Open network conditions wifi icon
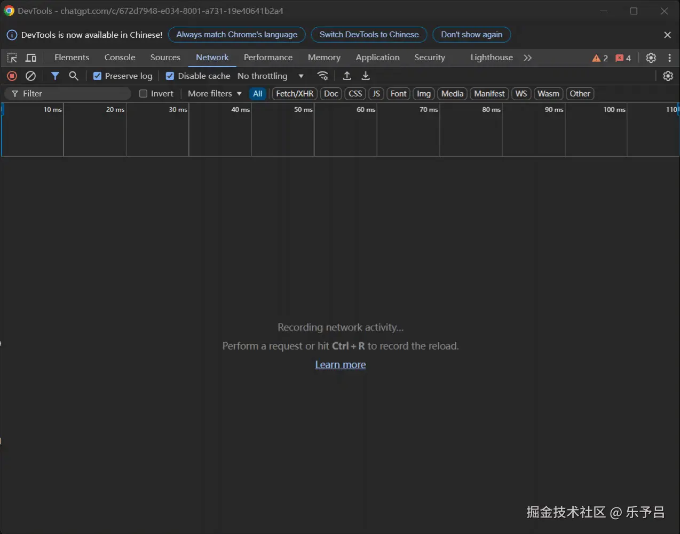Screen dimensions: 680x534 [x=322, y=76]
